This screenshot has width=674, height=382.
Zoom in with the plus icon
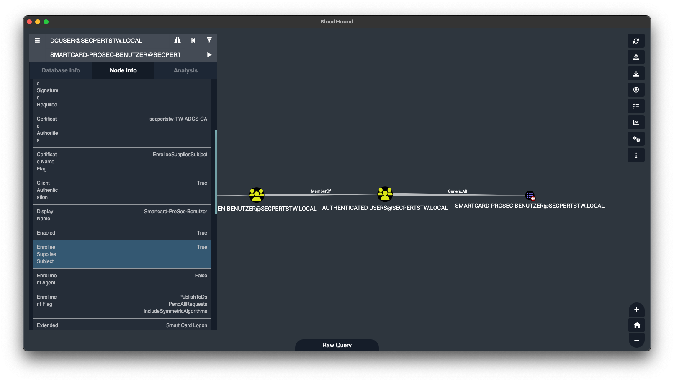pos(636,310)
